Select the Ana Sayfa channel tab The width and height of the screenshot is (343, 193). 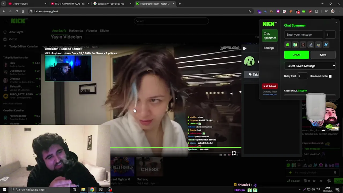59,31
